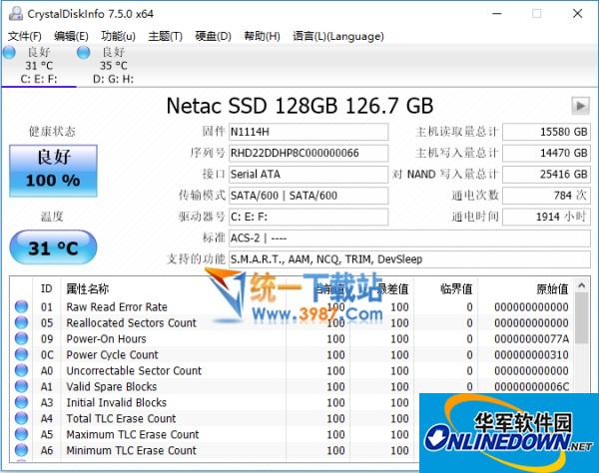
Task: Click the status icon for Uncorrectable Sector Count
Action: point(21,370)
